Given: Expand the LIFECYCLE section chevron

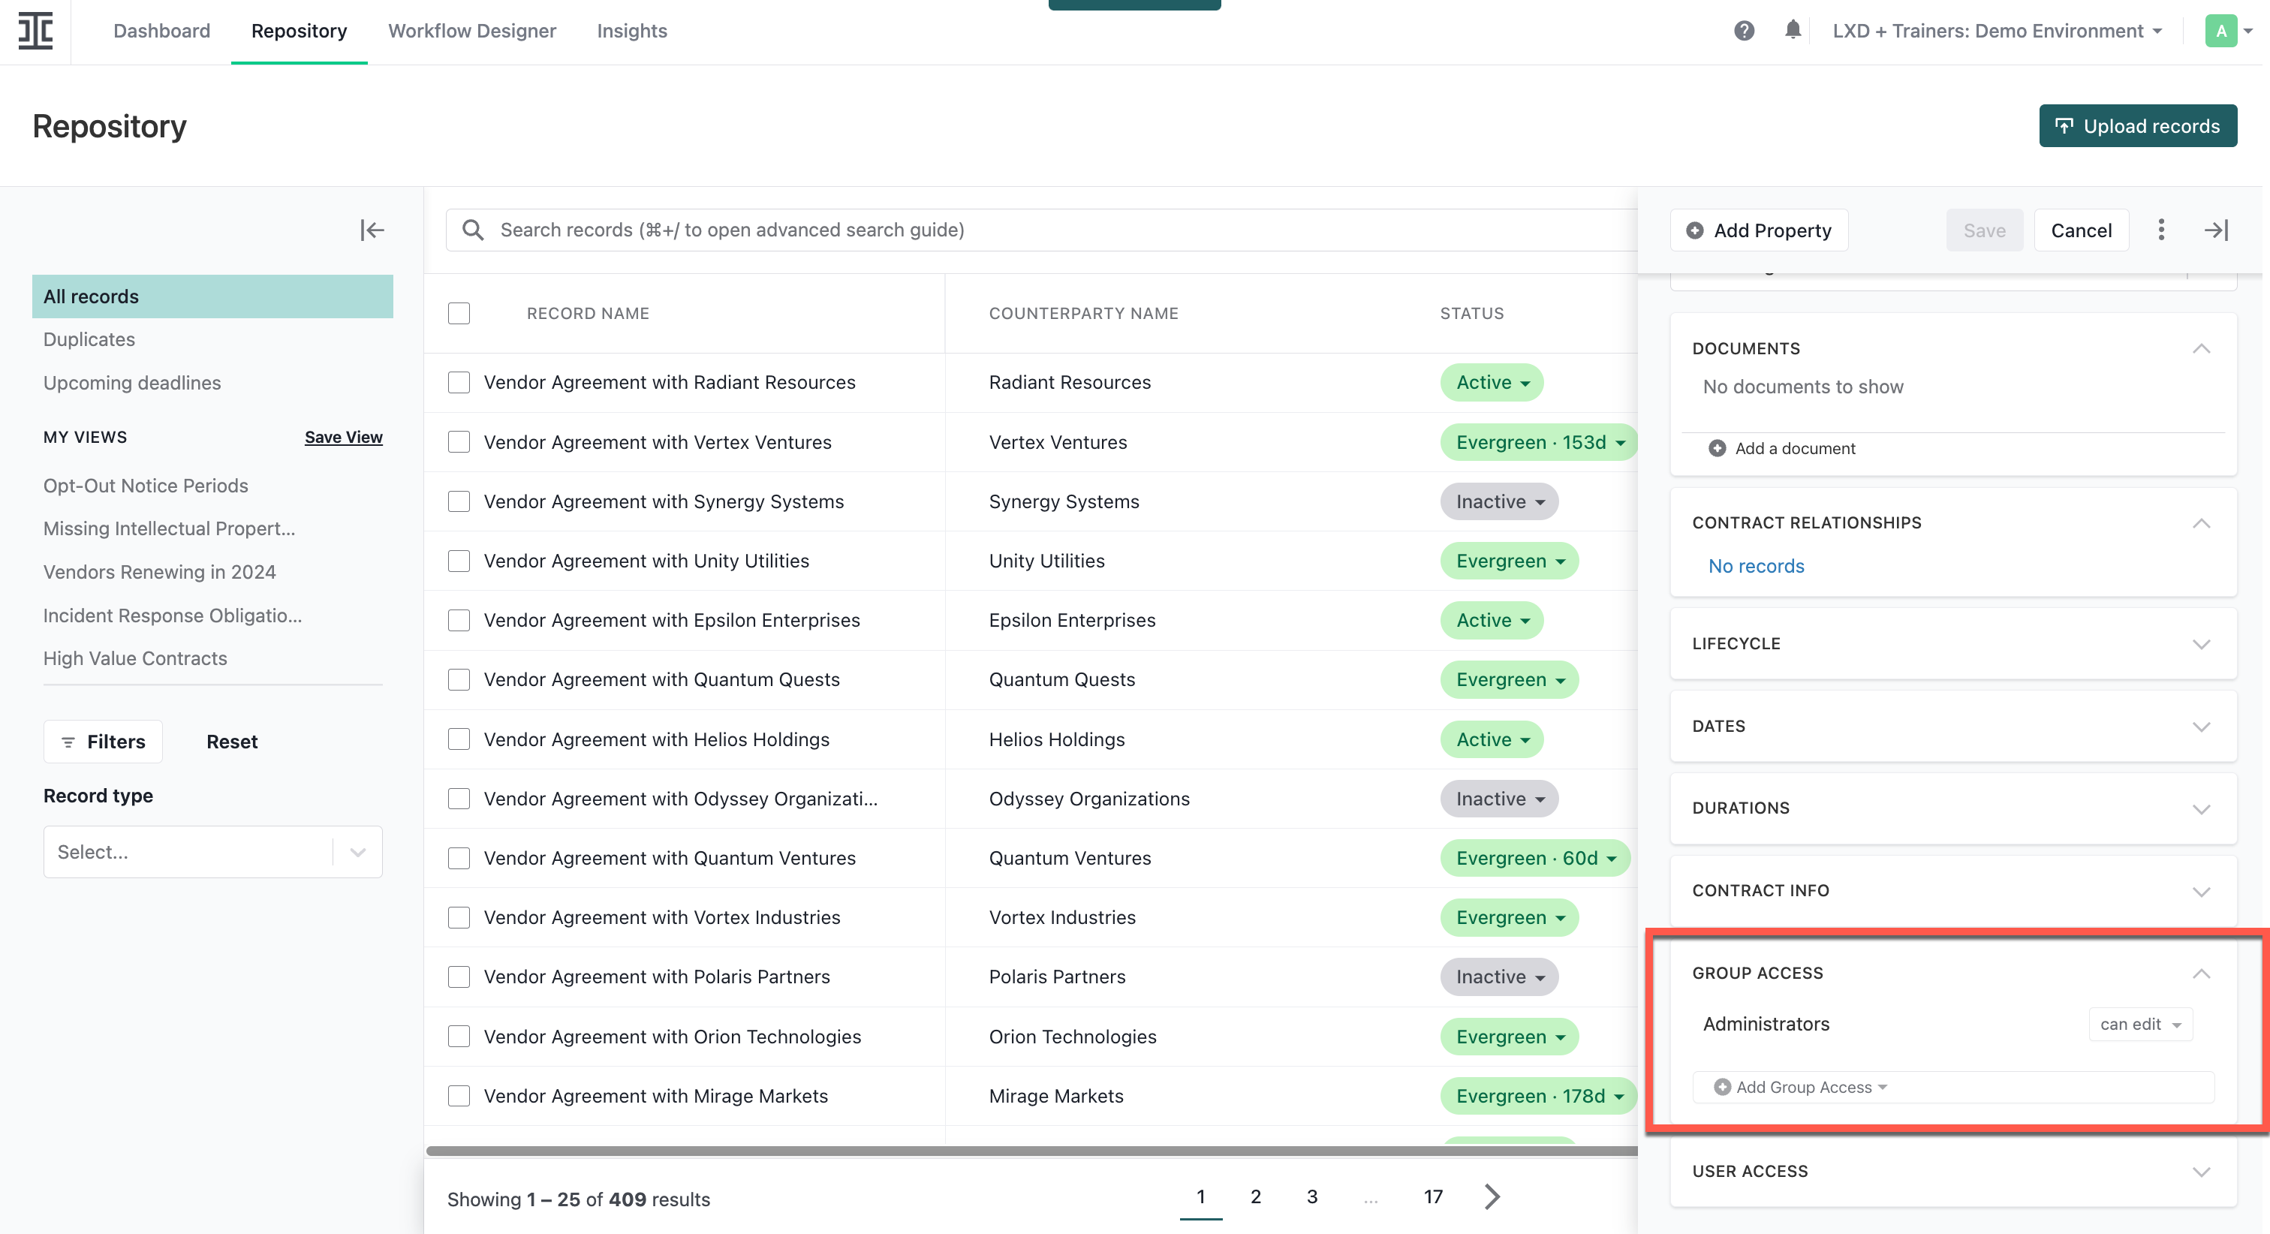Looking at the screenshot, I should click(x=2202, y=643).
